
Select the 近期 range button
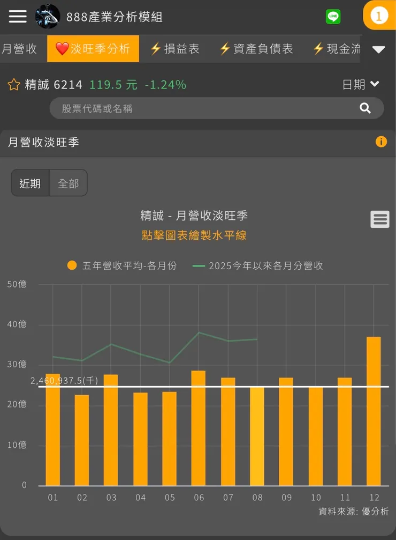click(x=31, y=183)
